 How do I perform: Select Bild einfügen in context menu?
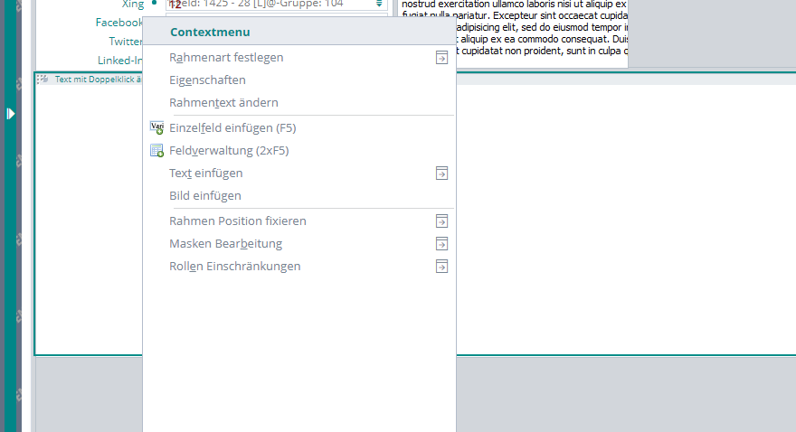tap(205, 196)
